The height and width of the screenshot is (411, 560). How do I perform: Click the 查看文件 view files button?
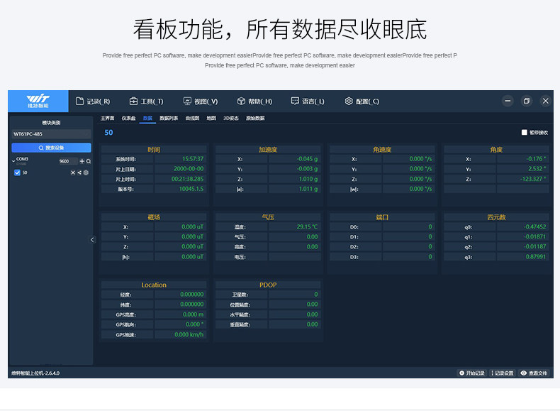pos(534,373)
